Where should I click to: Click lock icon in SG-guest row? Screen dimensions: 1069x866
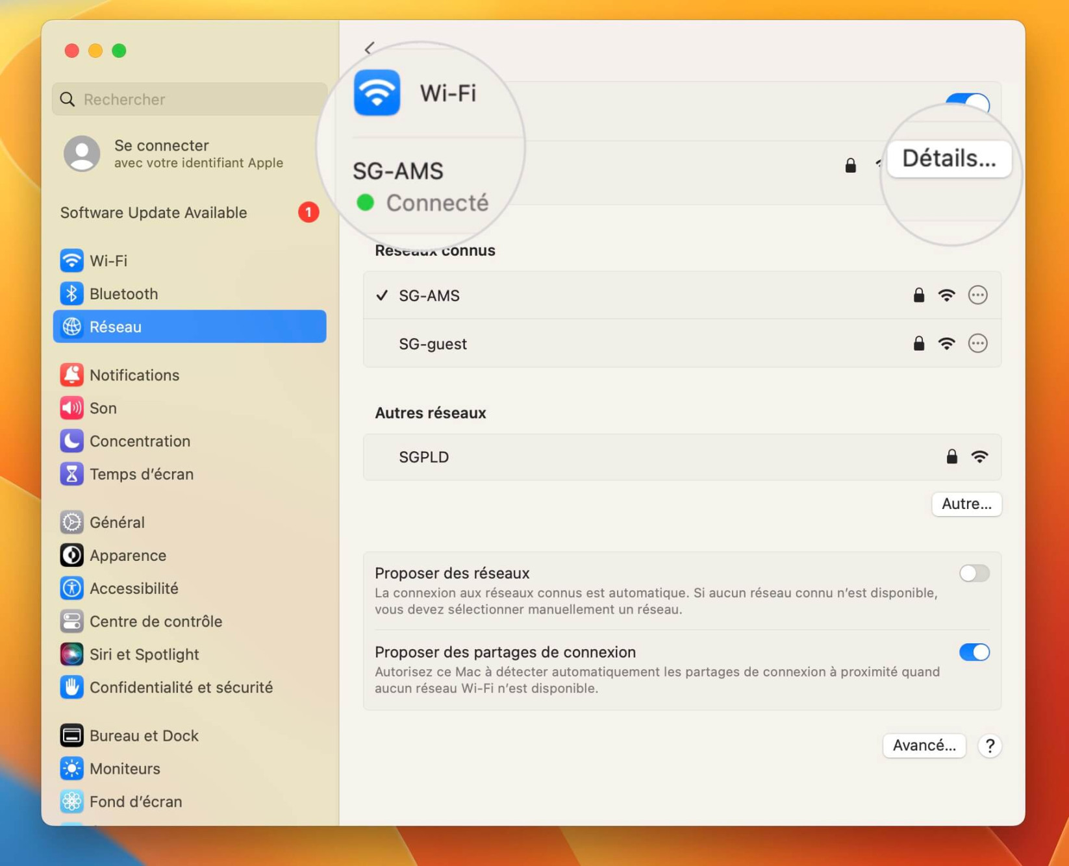(918, 343)
